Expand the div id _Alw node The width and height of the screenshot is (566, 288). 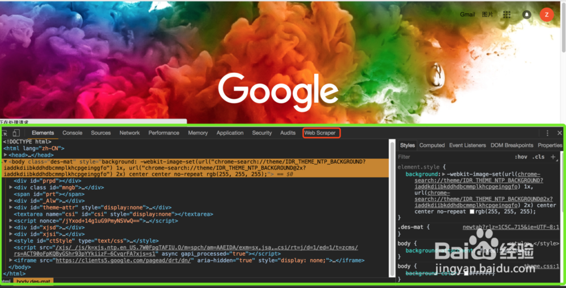11,200
